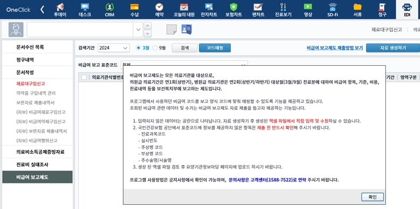
Task: Collapse toolbar with left chevron arrow
Action: (42, 10)
